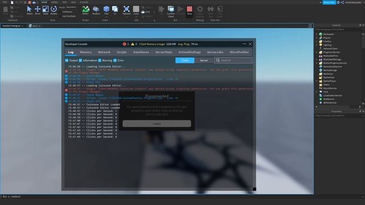This screenshot has width=365, height=205.
Task: Expand the Players node in Explorer
Action: tap(317, 38)
